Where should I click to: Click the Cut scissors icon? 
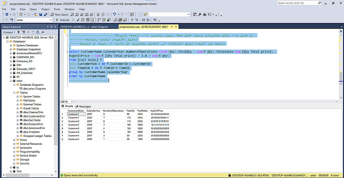tap(98, 14)
